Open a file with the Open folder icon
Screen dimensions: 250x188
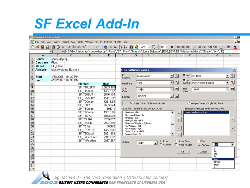point(37,47)
